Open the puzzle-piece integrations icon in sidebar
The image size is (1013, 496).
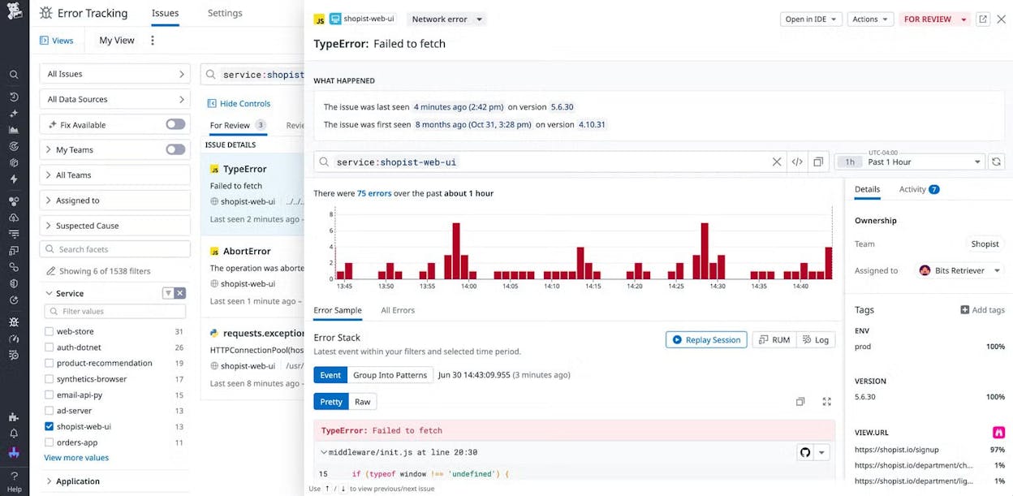click(14, 417)
